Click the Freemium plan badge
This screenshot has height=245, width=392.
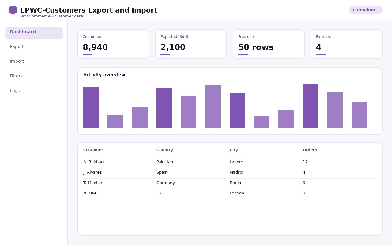pos(366,10)
